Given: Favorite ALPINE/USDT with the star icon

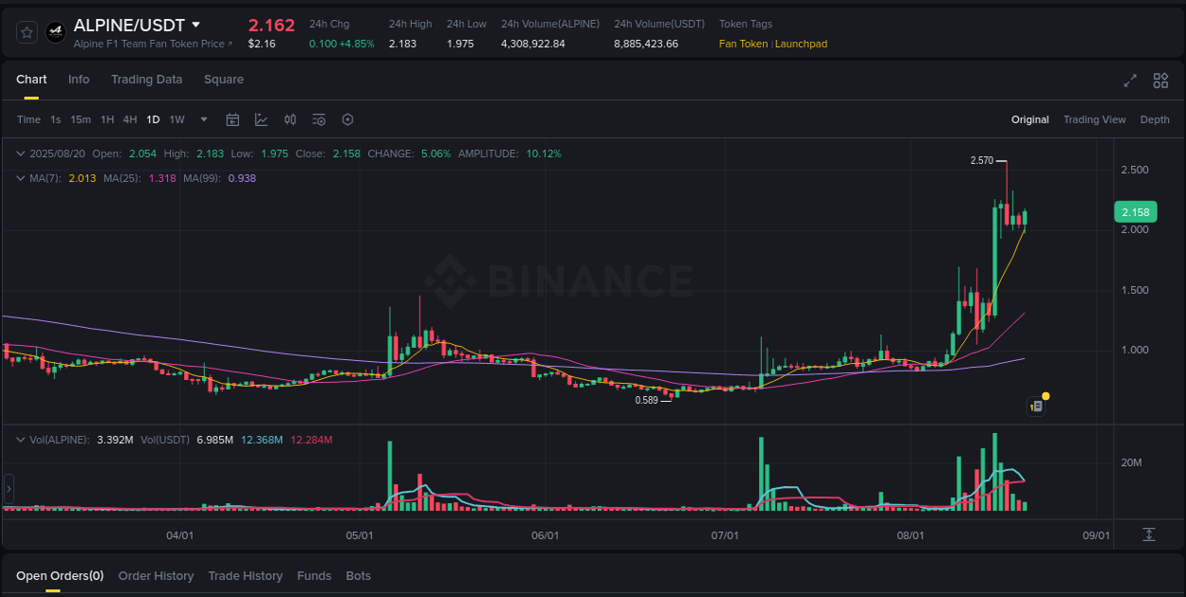Looking at the screenshot, I should click(26, 31).
